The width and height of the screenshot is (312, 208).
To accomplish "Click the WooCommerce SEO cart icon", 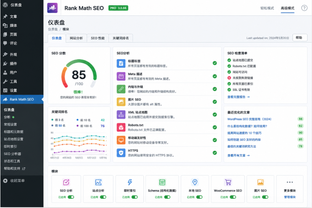I will (228, 182).
